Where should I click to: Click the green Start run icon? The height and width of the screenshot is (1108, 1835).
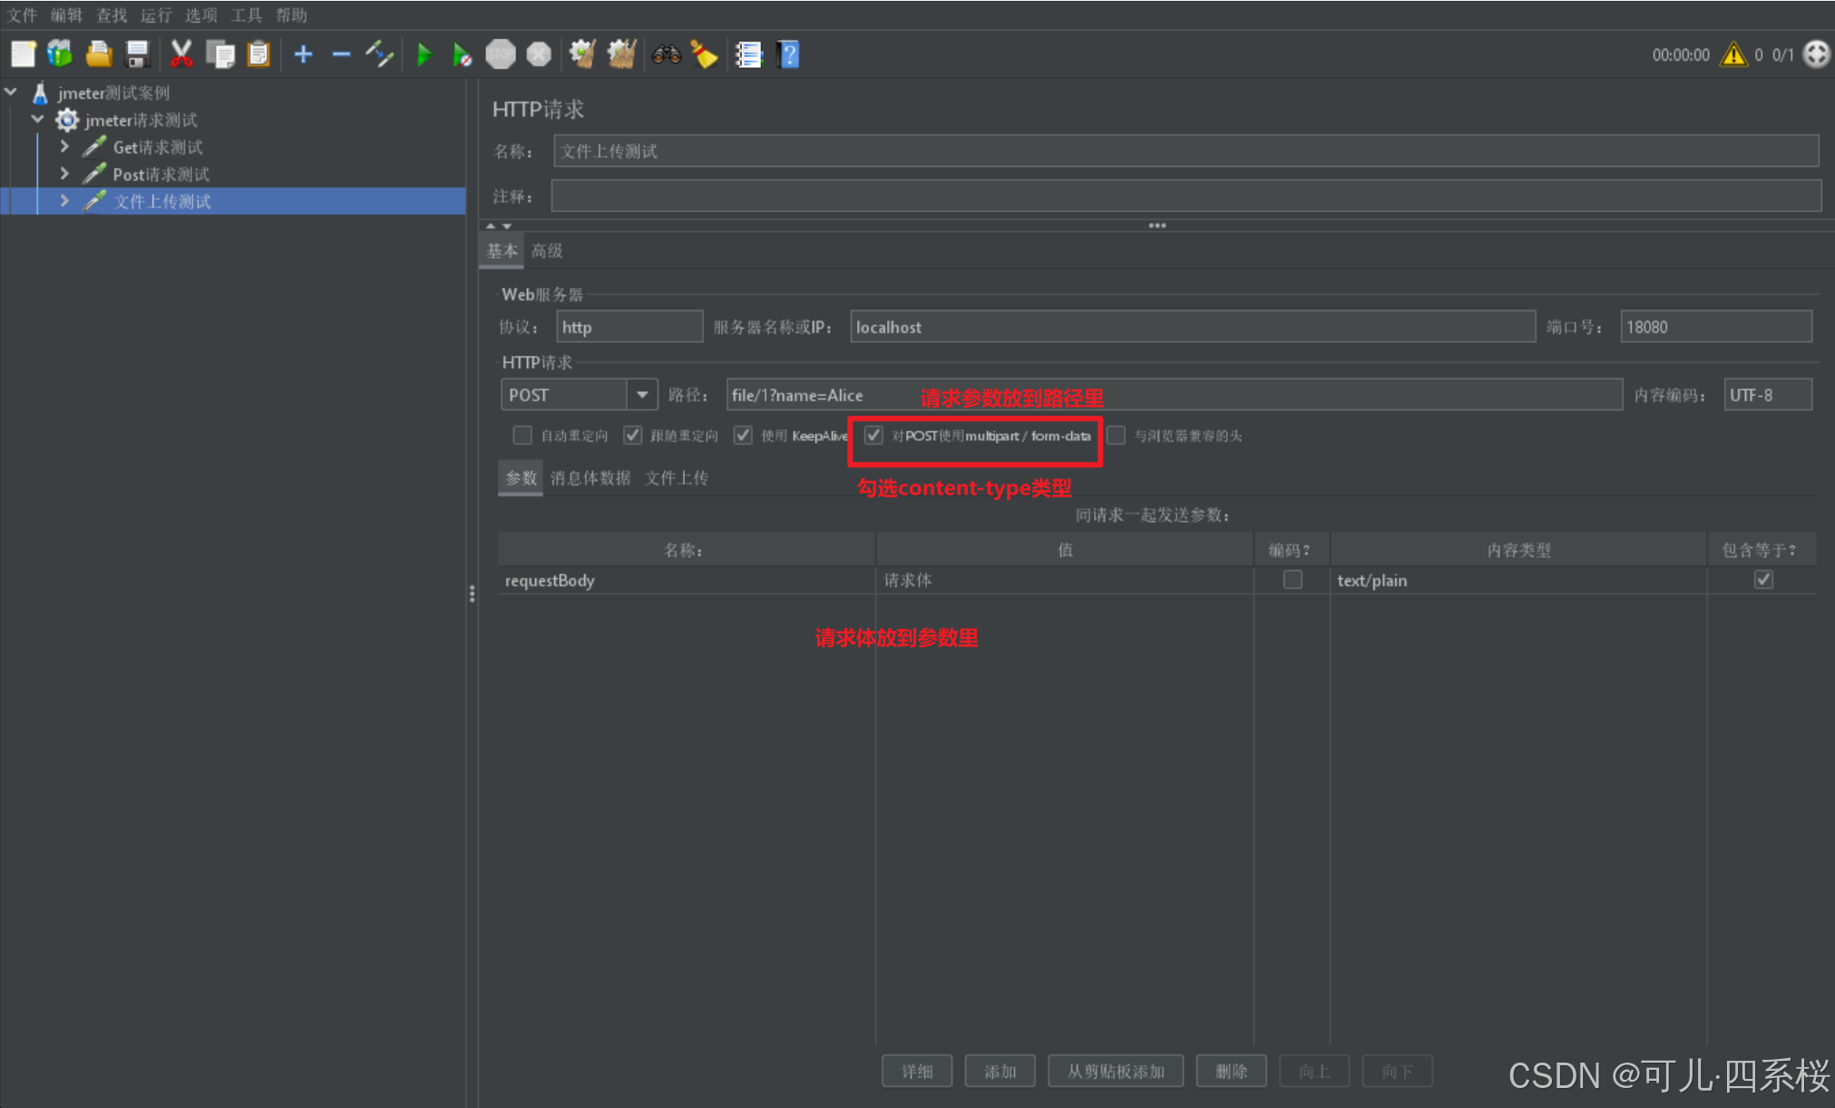coord(424,54)
